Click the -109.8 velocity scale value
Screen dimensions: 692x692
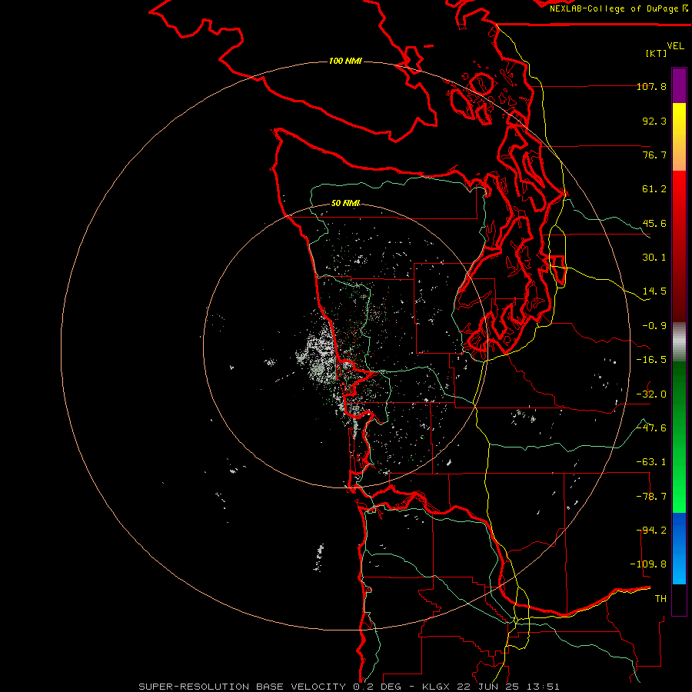tap(648, 564)
